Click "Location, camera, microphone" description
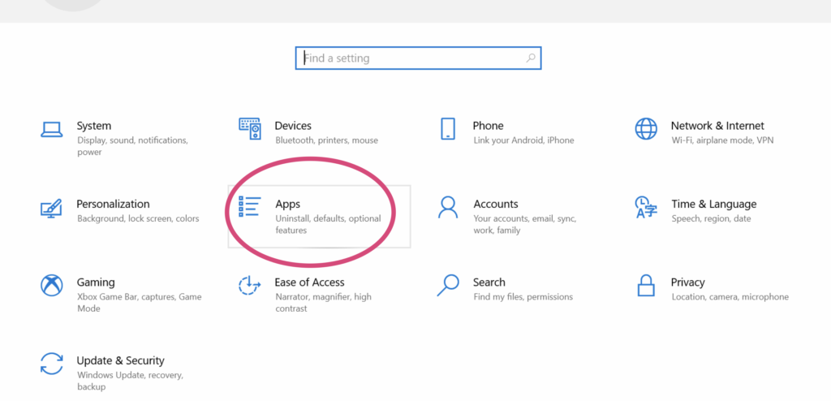The image size is (831, 401). 730,297
